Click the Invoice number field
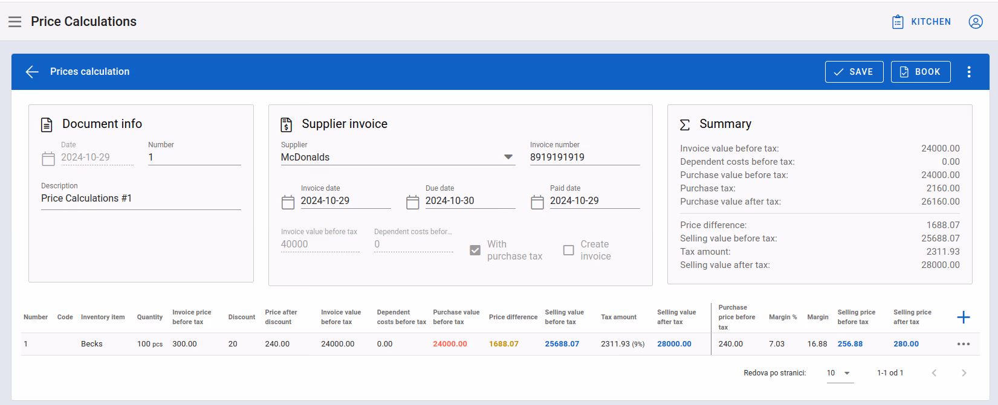The image size is (998, 405). tap(585, 157)
